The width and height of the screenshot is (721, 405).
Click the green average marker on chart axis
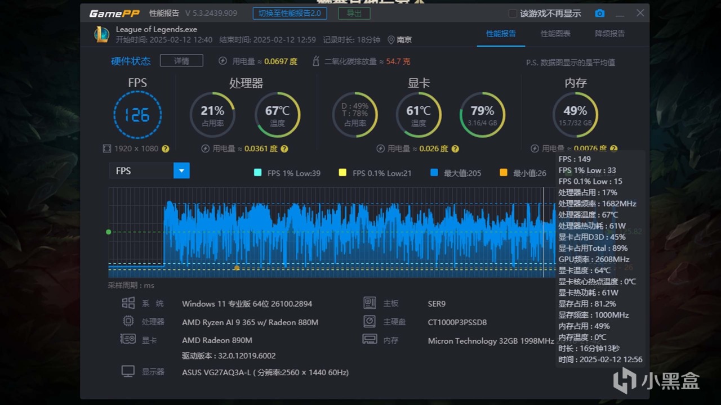109,232
